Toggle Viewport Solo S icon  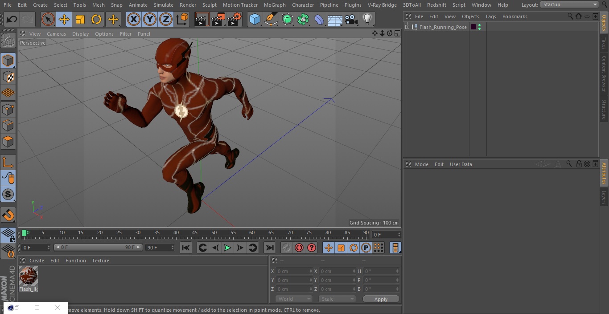click(x=8, y=194)
